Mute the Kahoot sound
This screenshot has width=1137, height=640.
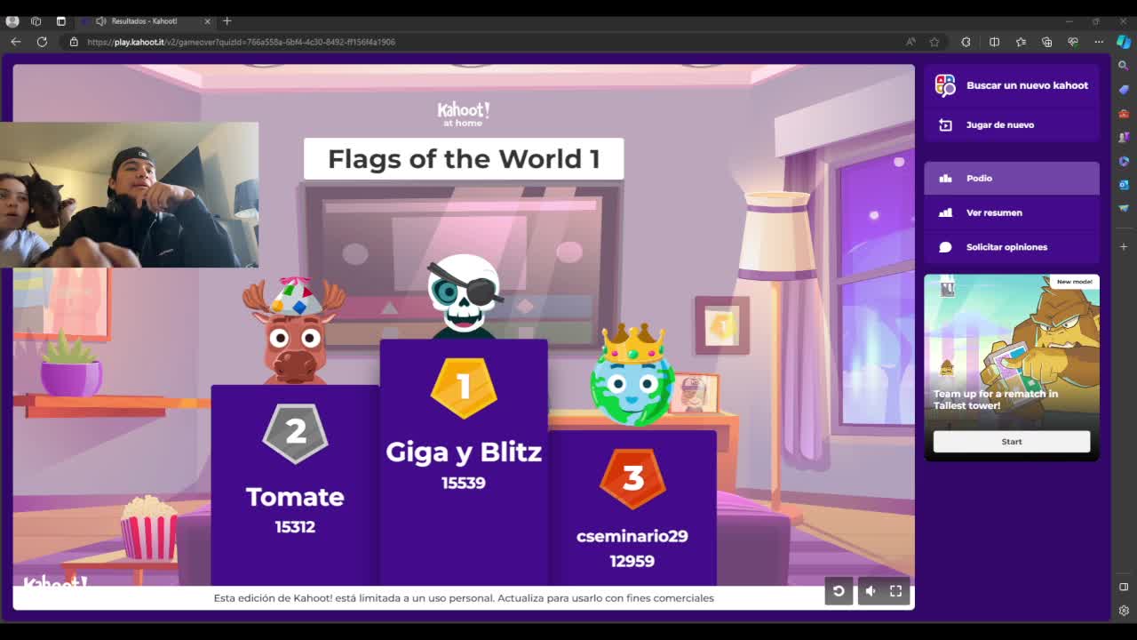point(871,591)
